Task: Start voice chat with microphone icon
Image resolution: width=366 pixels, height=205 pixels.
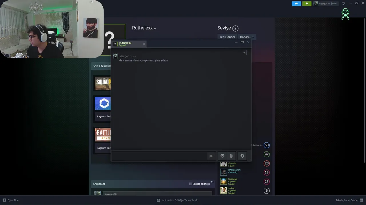Action: click(242, 156)
